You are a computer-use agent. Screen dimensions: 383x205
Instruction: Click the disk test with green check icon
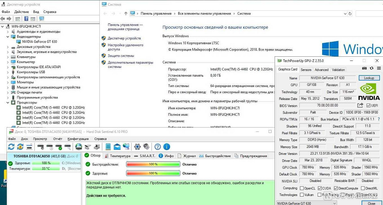point(59,147)
